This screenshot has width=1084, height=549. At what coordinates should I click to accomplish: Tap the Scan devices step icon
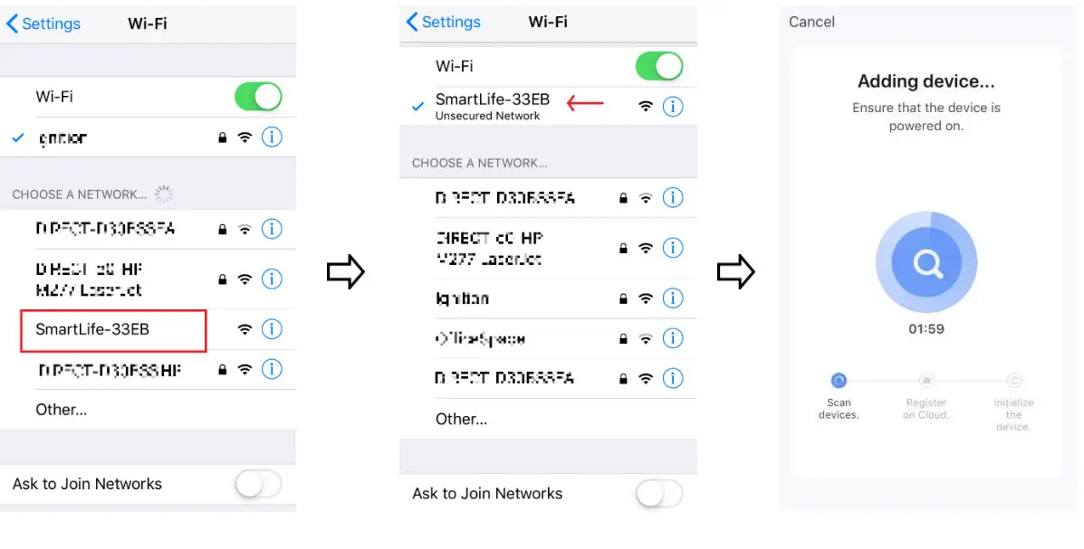pyautogui.click(x=839, y=381)
